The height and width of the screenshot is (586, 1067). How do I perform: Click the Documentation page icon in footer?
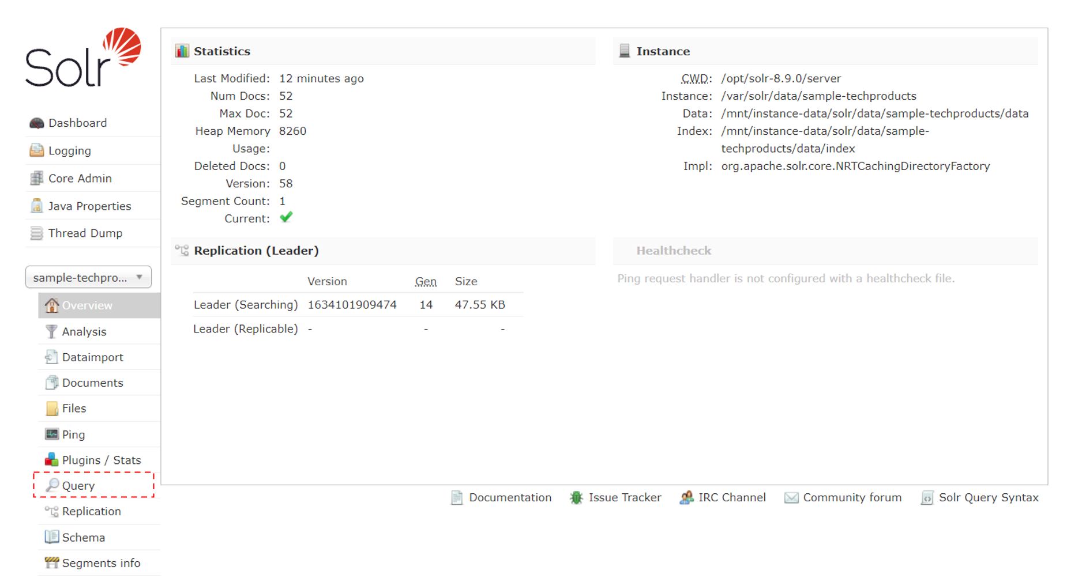457,498
